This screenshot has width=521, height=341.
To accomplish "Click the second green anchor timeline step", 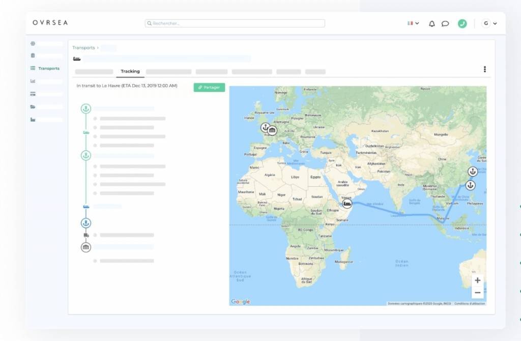I will [x=86, y=155].
